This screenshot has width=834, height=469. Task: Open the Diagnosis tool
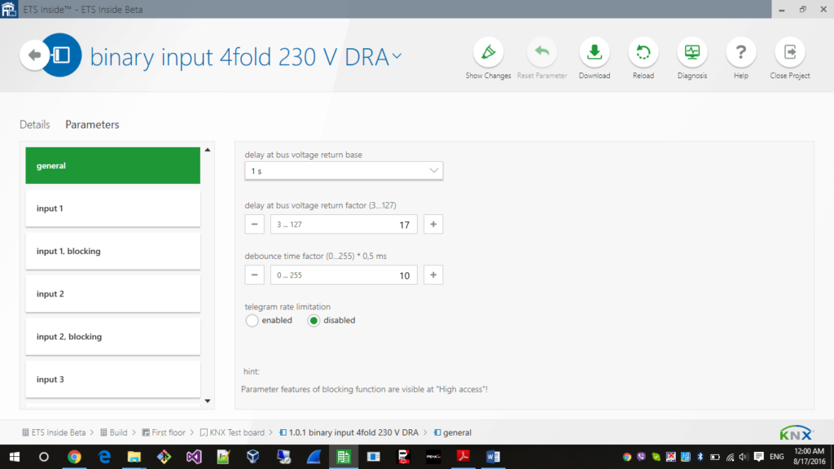(x=692, y=59)
